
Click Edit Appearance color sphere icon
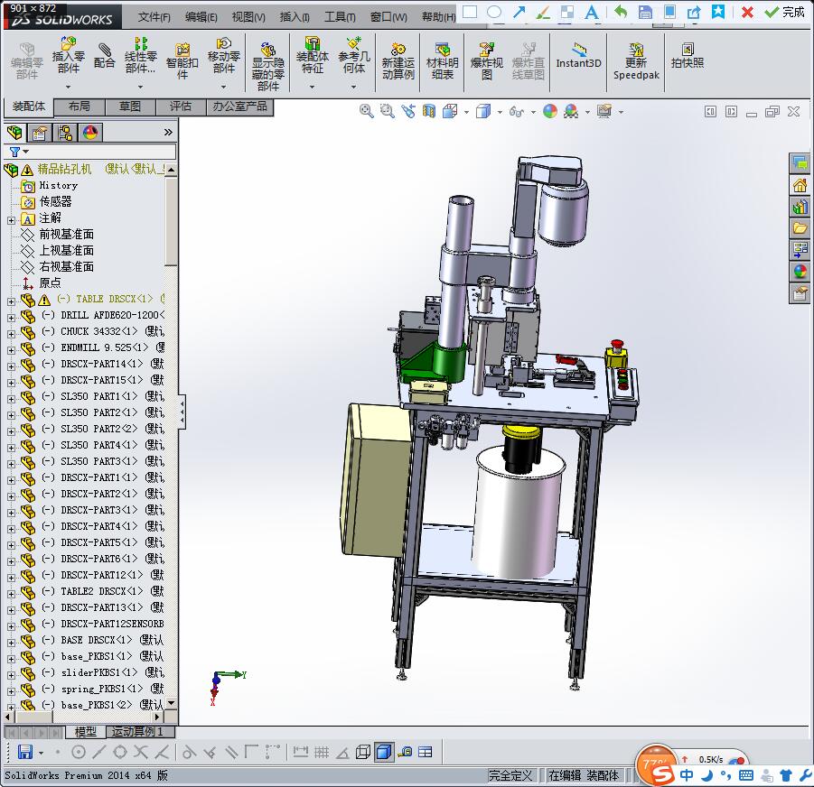[x=550, y=111]
